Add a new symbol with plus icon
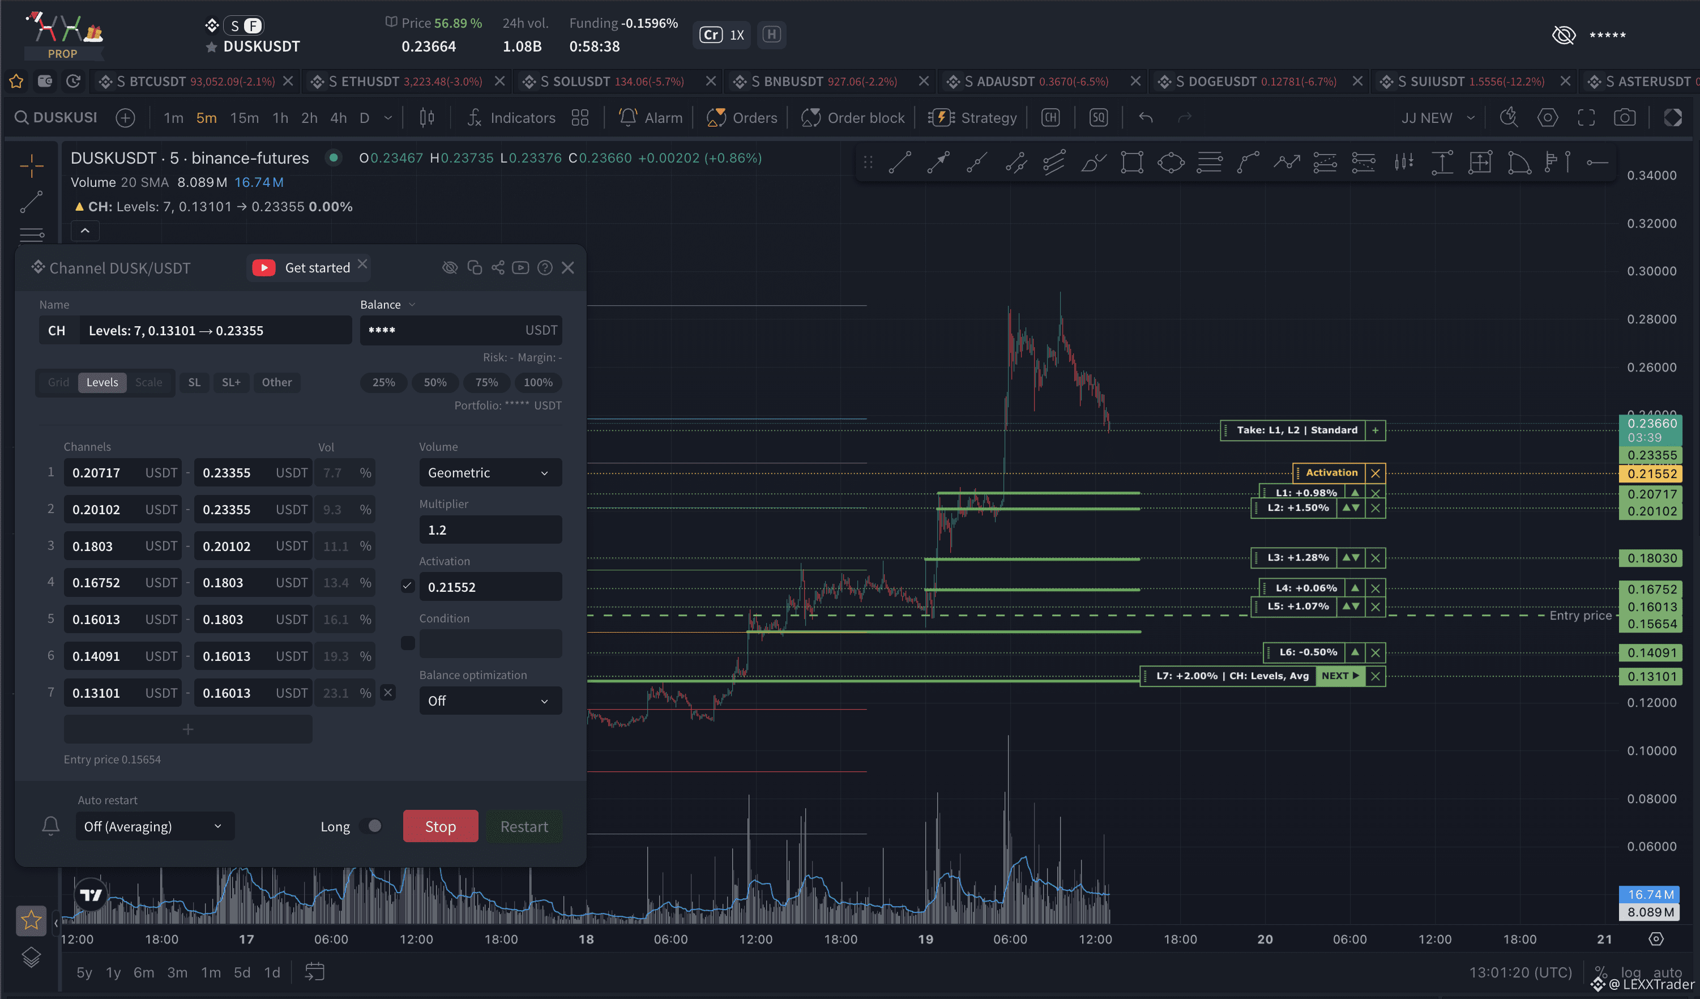The width and height of the screenshot is (1700, 999). (125, 118)
